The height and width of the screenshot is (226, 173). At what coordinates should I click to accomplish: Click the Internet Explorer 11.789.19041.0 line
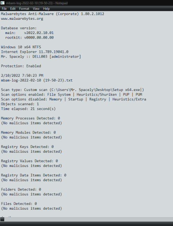[x=35, y=52]
